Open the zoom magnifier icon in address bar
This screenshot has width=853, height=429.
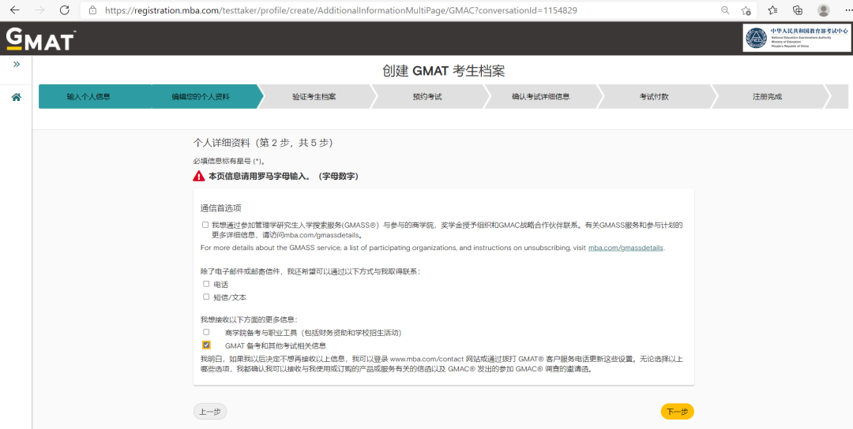[x=725, y=9]
